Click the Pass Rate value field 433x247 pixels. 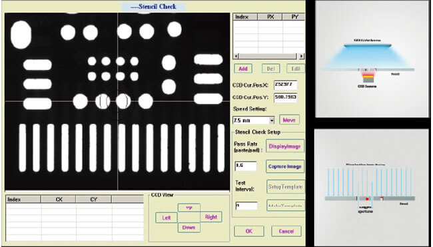[246, 166]
